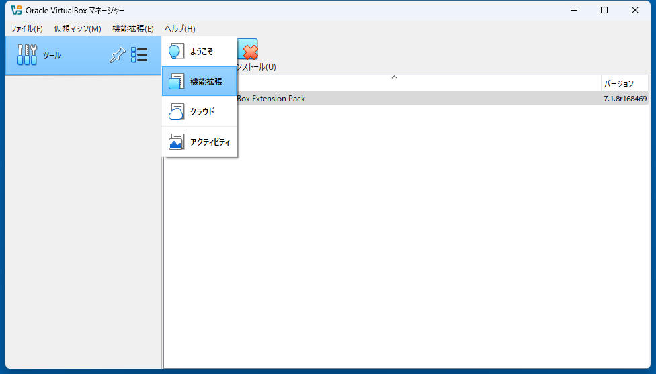656x374 pixels.
Task: Click the ツール screwdriver-and-wrench icon
Action: click(27, 55)
